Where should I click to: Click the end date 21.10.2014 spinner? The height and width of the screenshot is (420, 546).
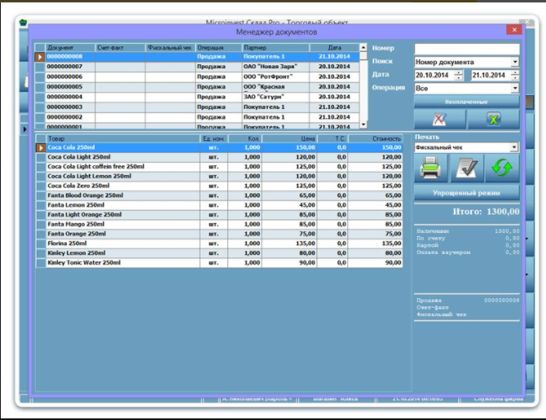pos(515,75)
